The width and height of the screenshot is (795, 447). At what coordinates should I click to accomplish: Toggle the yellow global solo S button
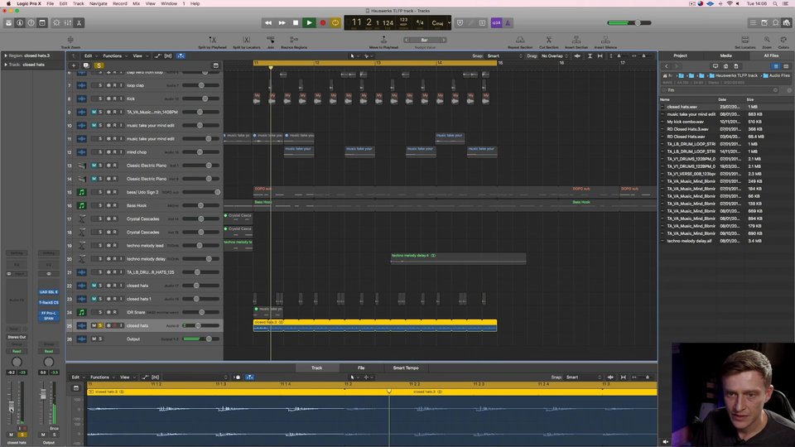coord(99,65)
